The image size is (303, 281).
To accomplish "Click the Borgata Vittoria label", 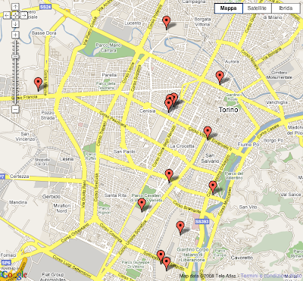I will 202,22.
